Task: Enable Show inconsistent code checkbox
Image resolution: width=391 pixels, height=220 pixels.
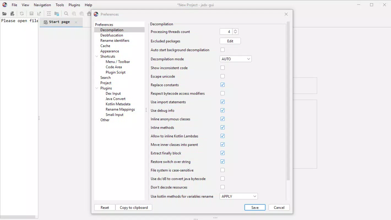Action: [222, 68]
